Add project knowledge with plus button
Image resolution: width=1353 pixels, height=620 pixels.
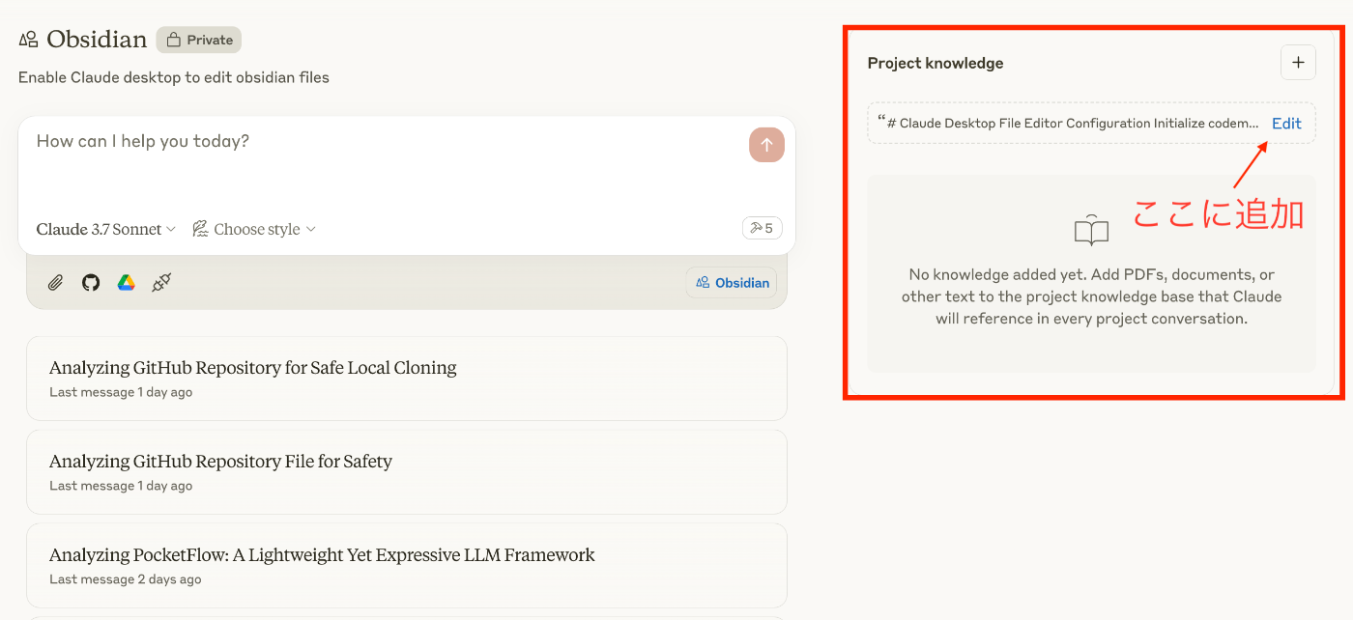point(1298,63)
